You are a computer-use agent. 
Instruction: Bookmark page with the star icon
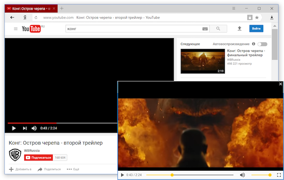(257, 17)
